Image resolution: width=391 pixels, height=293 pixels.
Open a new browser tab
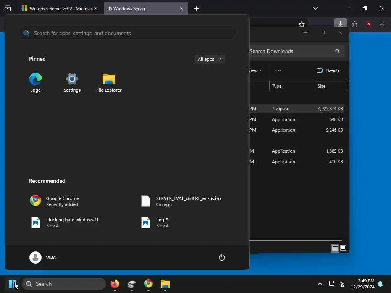tap(197, 9)
